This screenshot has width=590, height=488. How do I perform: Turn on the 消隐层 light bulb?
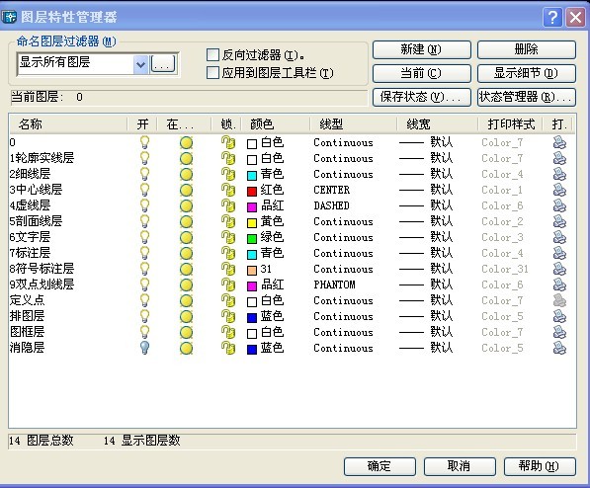point(144,348)
